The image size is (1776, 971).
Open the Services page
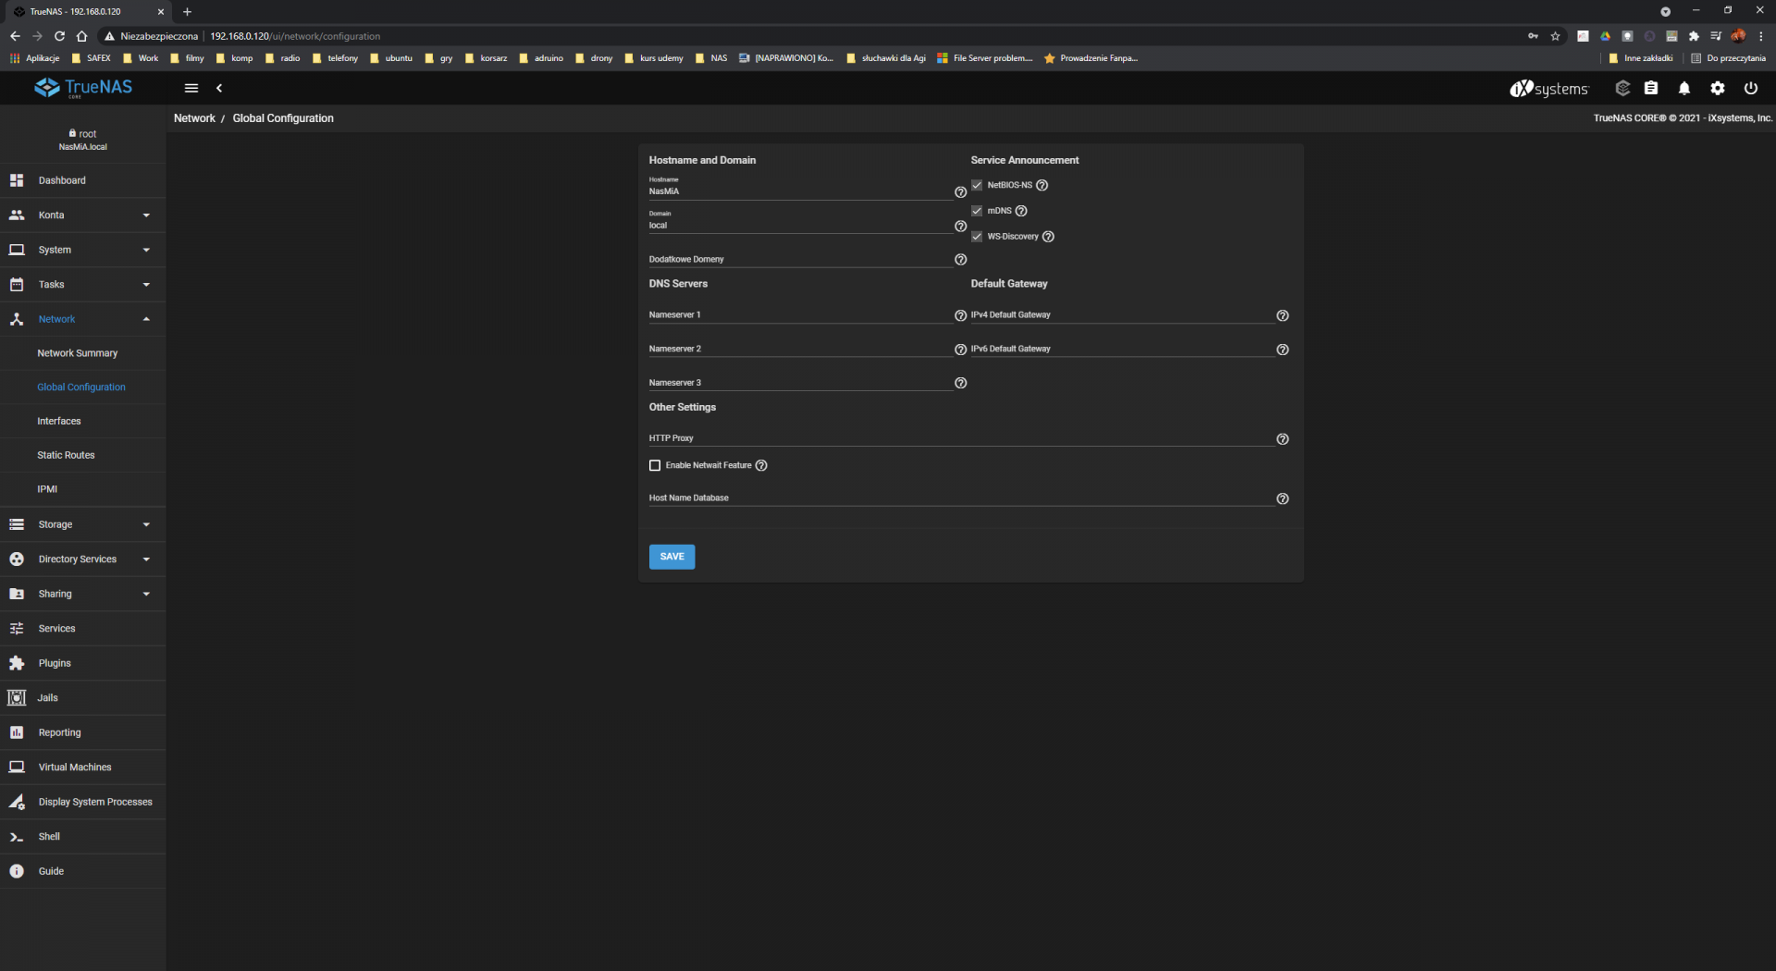83,629
